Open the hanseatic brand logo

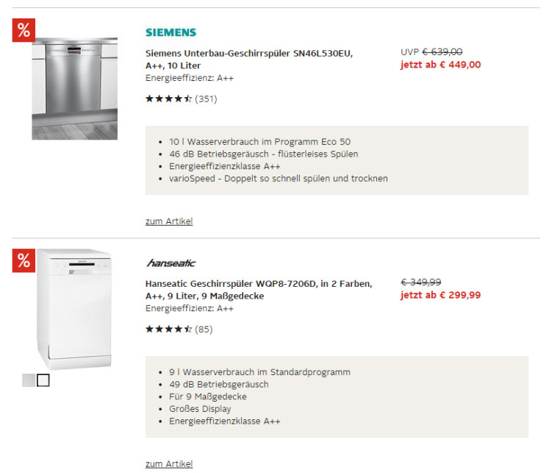pos(171,263)
